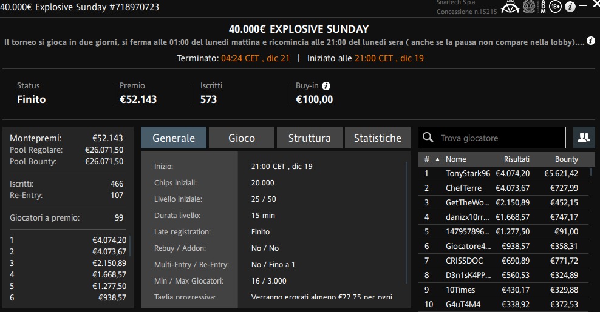Viewport: 600px width, 312px height.
Task: Open the Struttura tab
Action: point(310,138)
